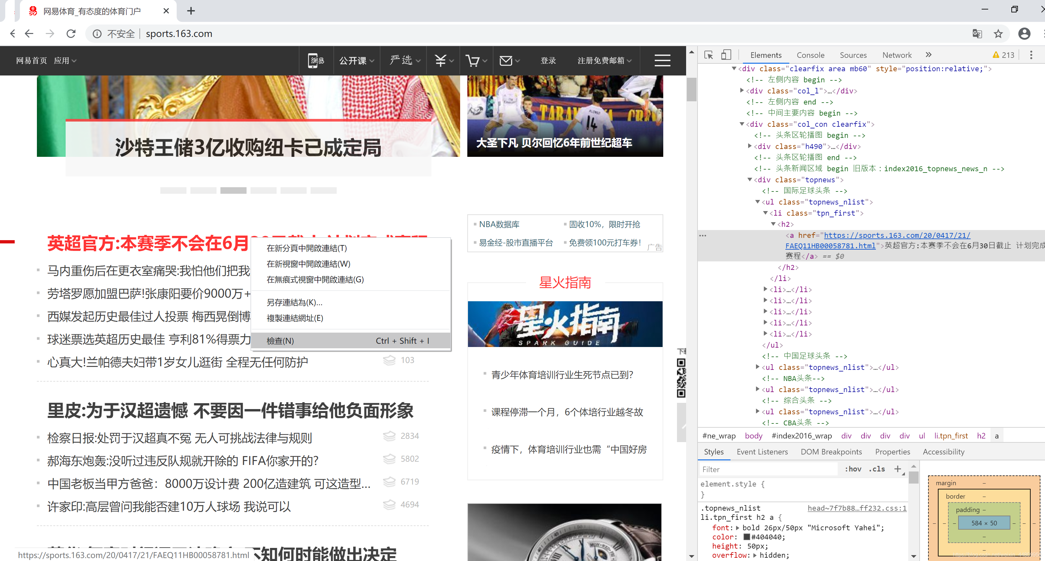Screen dimensions: 1045x561
Task: Collapse the li class tpn_first node
Action: click(765, 213)
